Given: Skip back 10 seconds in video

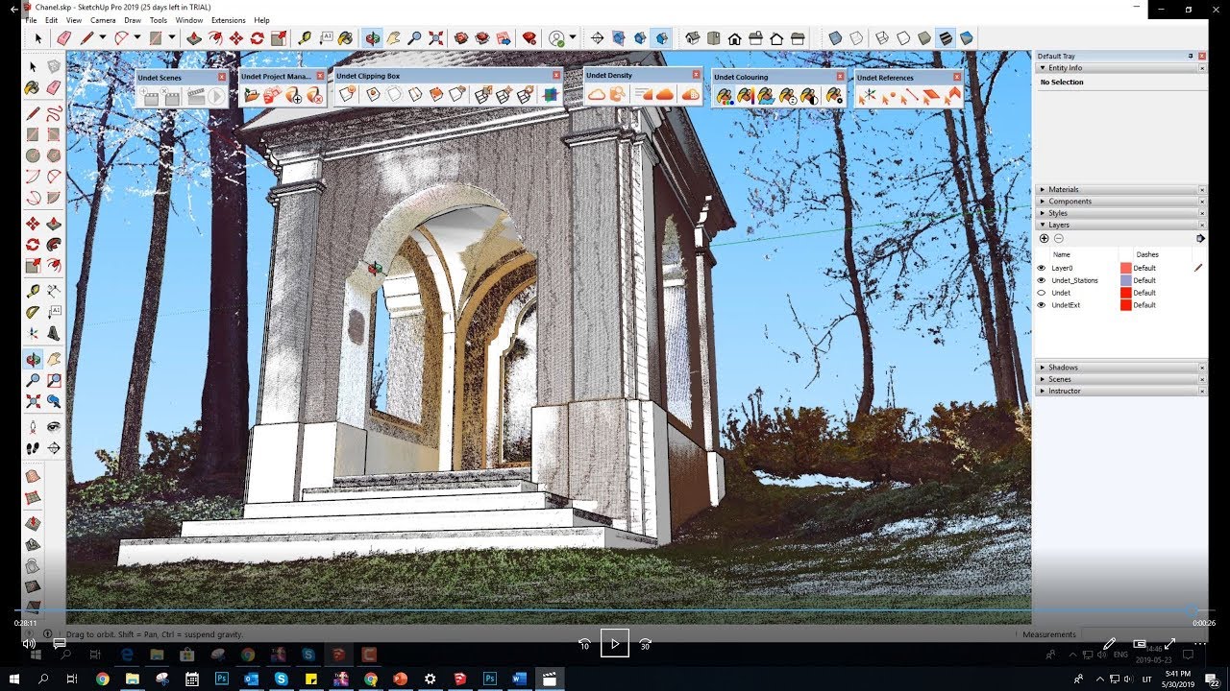Looking at the screenshot, I should pyautogui.click(x=584, y=644).
